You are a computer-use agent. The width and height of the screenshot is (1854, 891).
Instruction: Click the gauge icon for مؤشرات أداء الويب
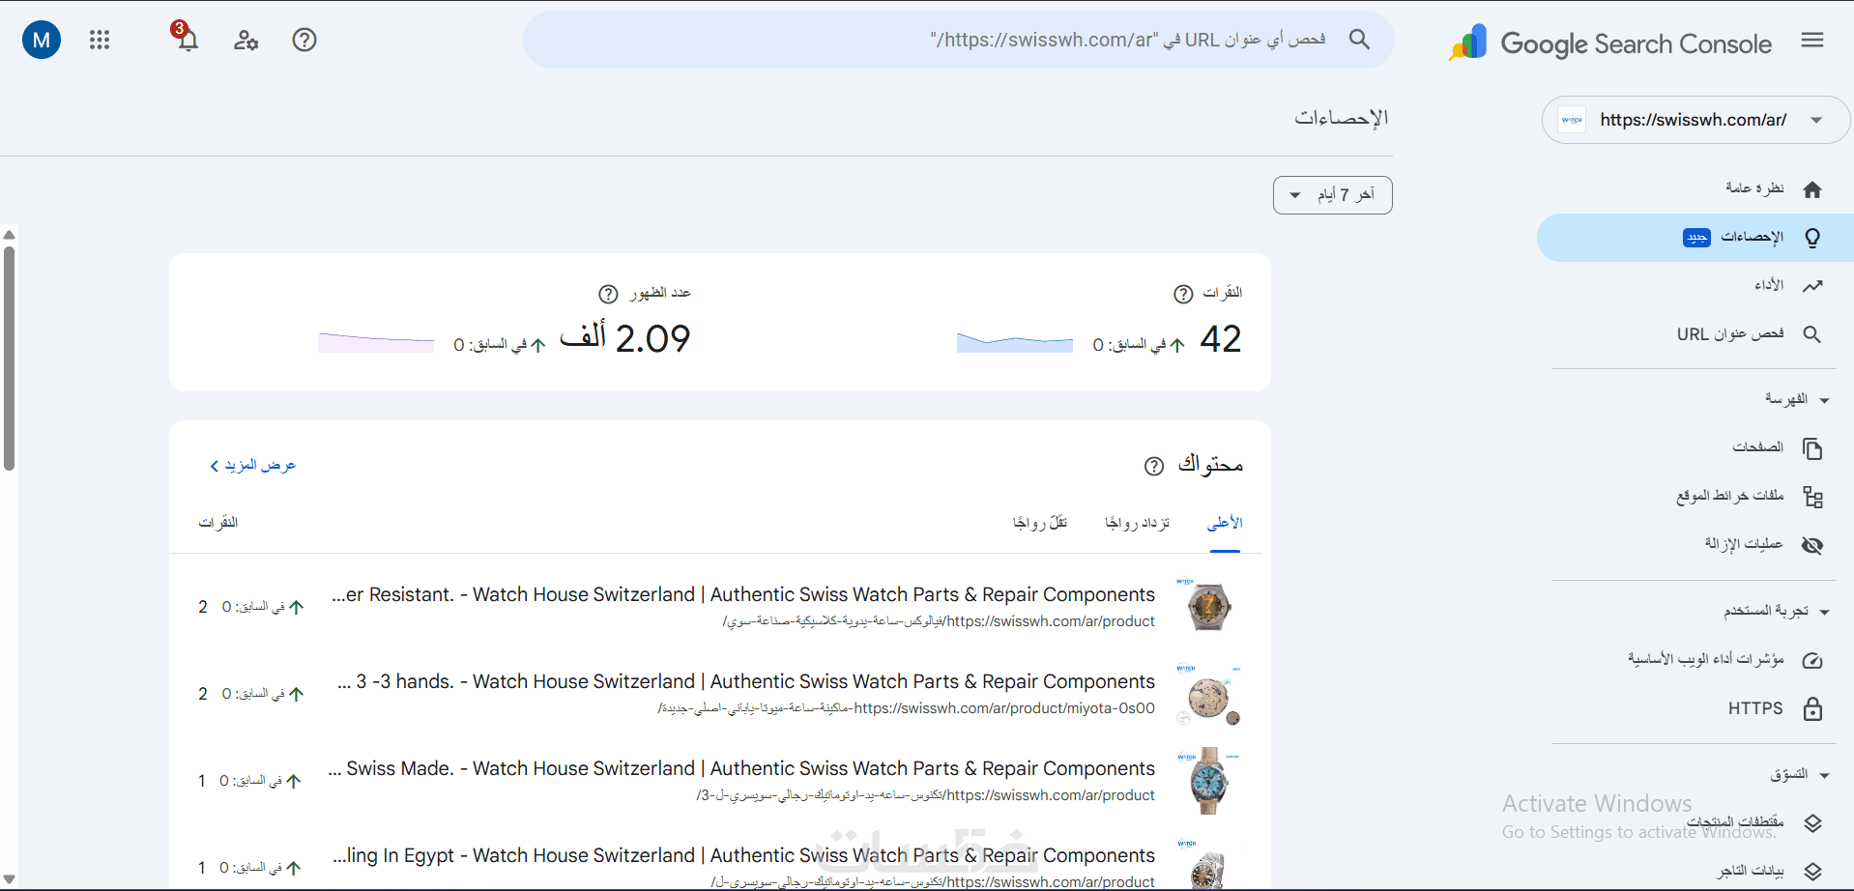(1812, 660)
